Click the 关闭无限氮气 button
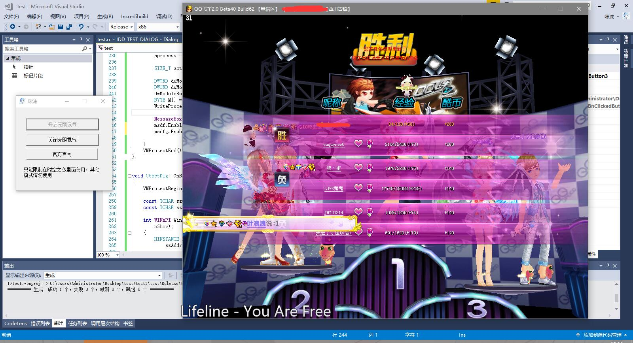This screenshot has height=343, width=633. pyautogui.click(x=63, y=140)
